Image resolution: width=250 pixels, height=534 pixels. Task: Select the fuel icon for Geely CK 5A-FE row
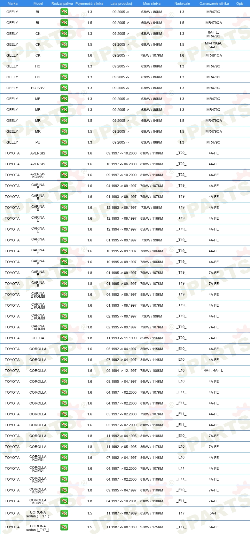coord(64,44)
